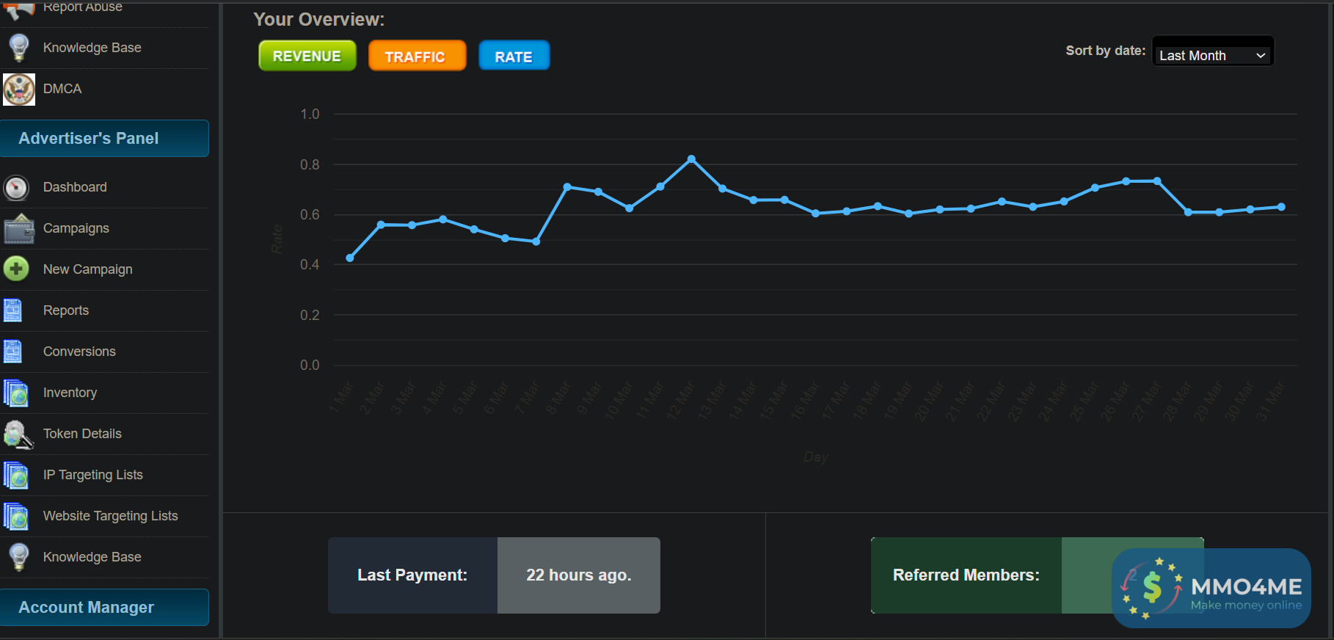Click the Token Details magnifier icon

pyautogui.click(x=18, y=434)
